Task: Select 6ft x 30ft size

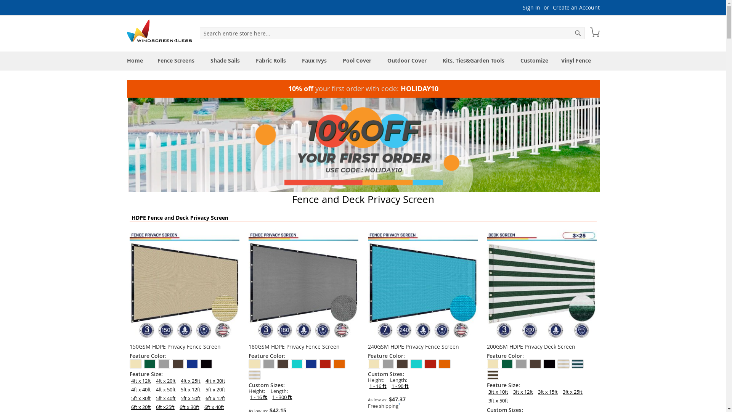Action: [x=189, y=407]
